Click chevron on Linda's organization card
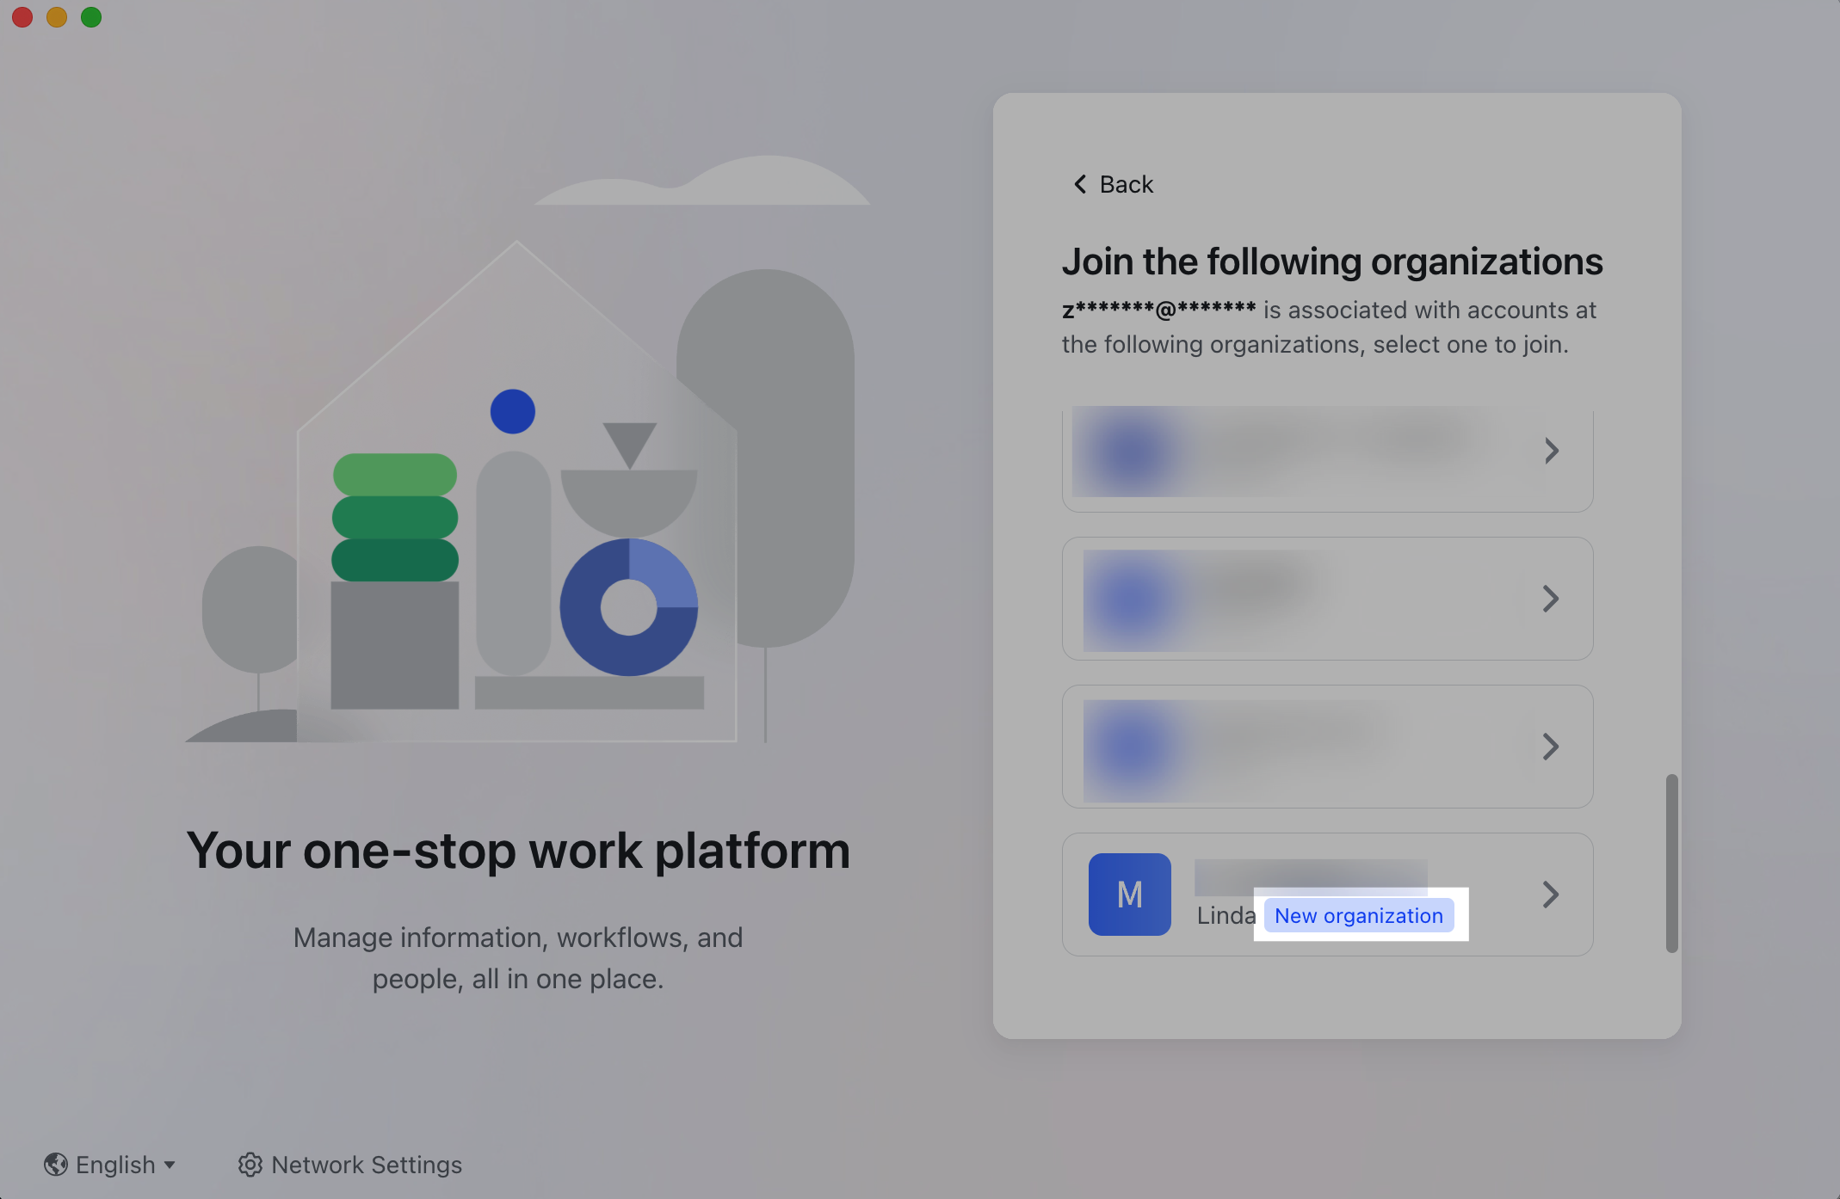 tap(1551, 895)
